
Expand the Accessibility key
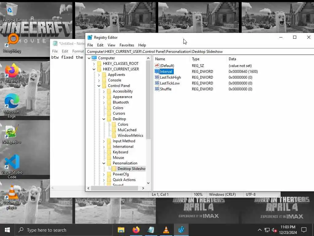(x=104, y=91)
